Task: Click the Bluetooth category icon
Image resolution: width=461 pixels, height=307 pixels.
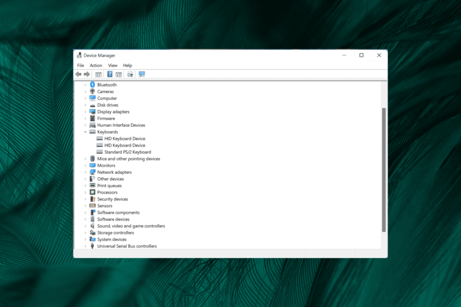Action: click(92, 85)
